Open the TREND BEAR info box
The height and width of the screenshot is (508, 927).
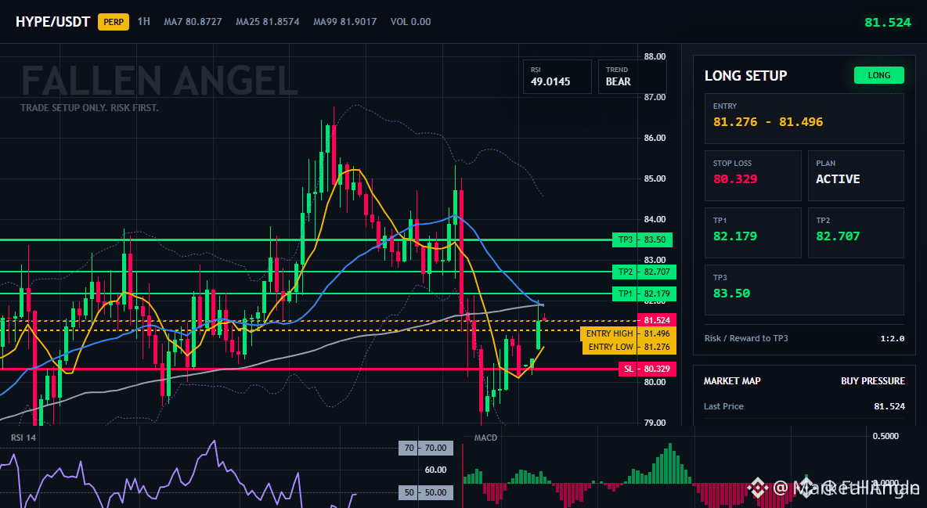point(632,76)
